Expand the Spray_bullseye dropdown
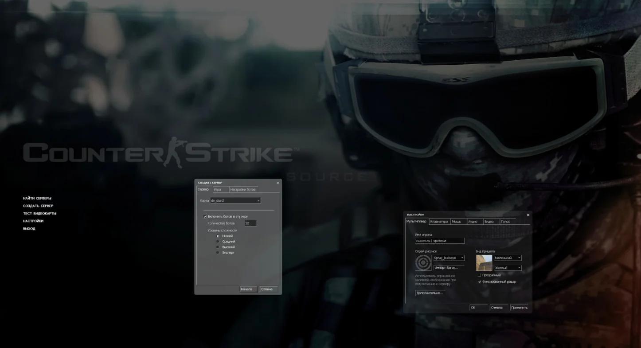 pos(448,258)
